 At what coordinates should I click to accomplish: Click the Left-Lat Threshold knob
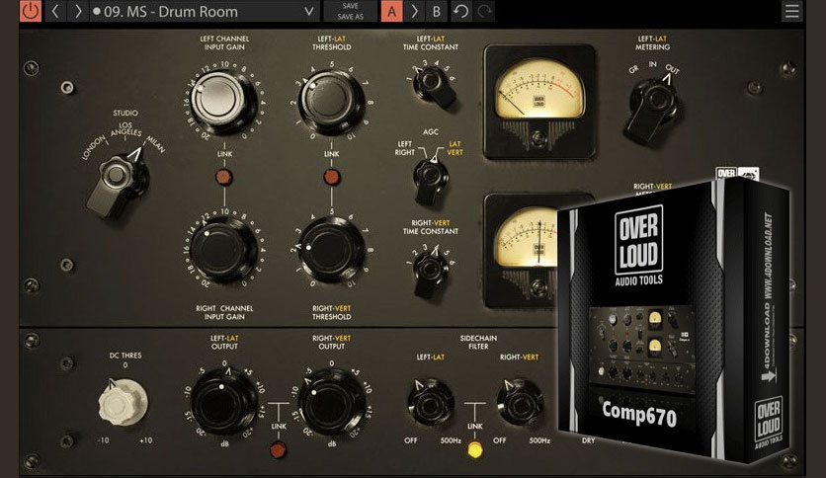point(331,101)
